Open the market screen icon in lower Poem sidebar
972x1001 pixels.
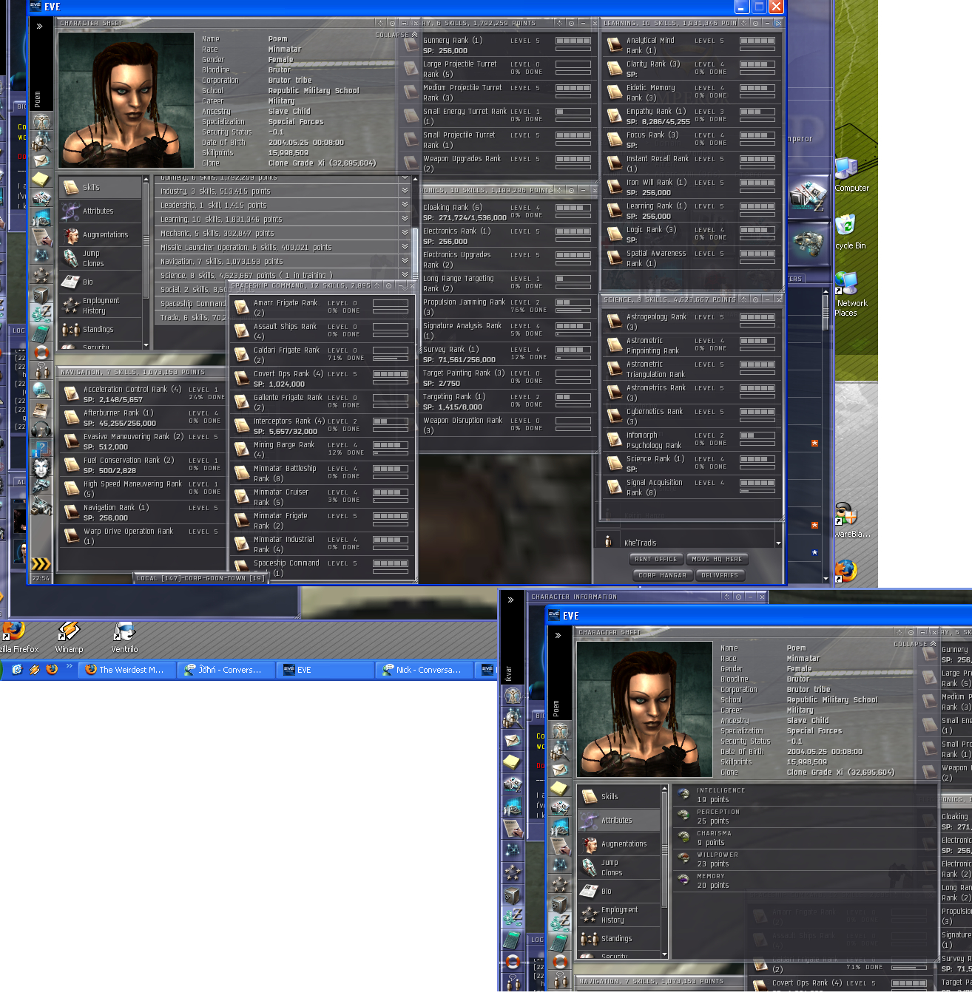click(560, 827)
